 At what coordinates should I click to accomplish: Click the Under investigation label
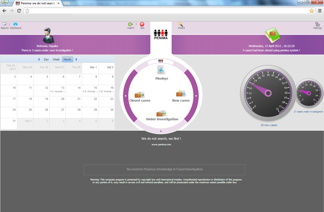[x=162, y=119]
